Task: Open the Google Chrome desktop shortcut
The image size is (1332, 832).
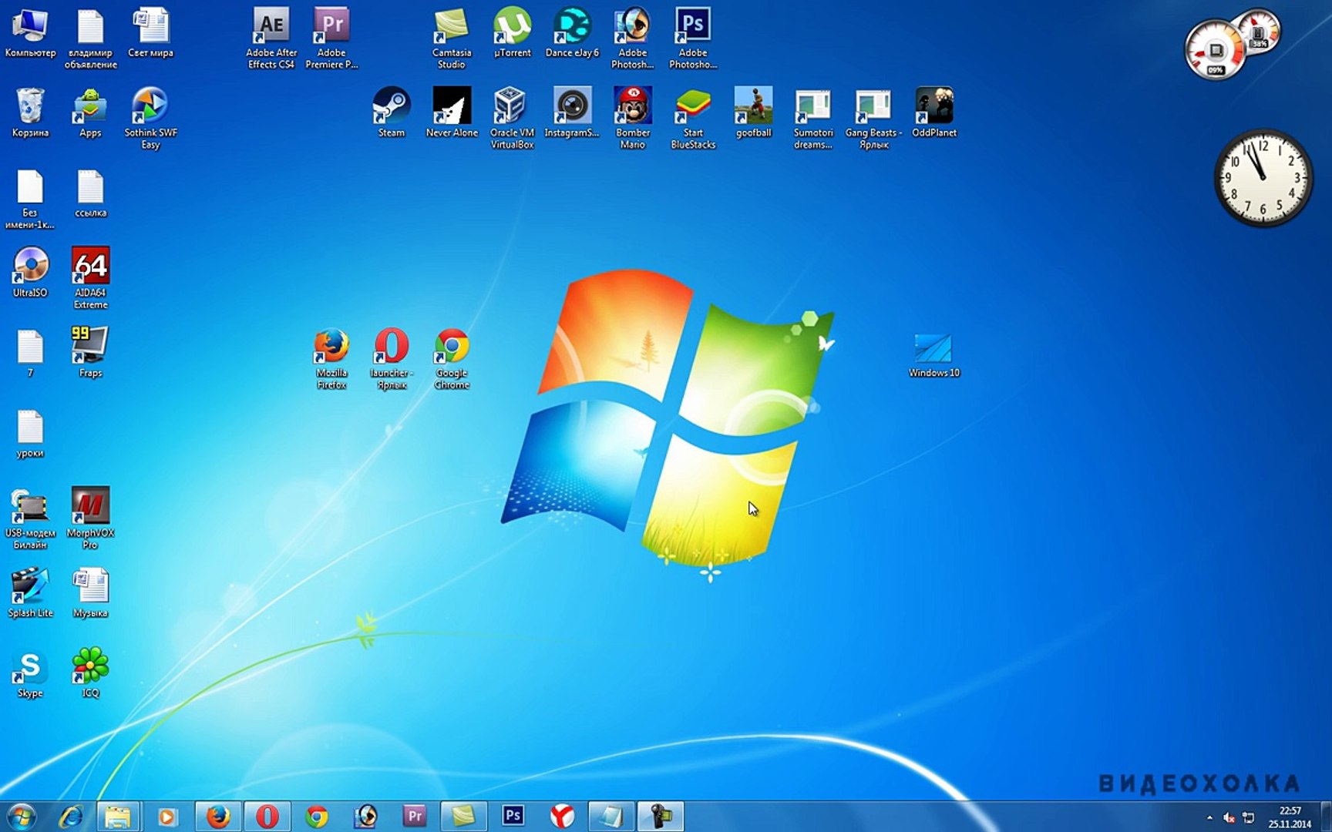Action: (452, 358)
